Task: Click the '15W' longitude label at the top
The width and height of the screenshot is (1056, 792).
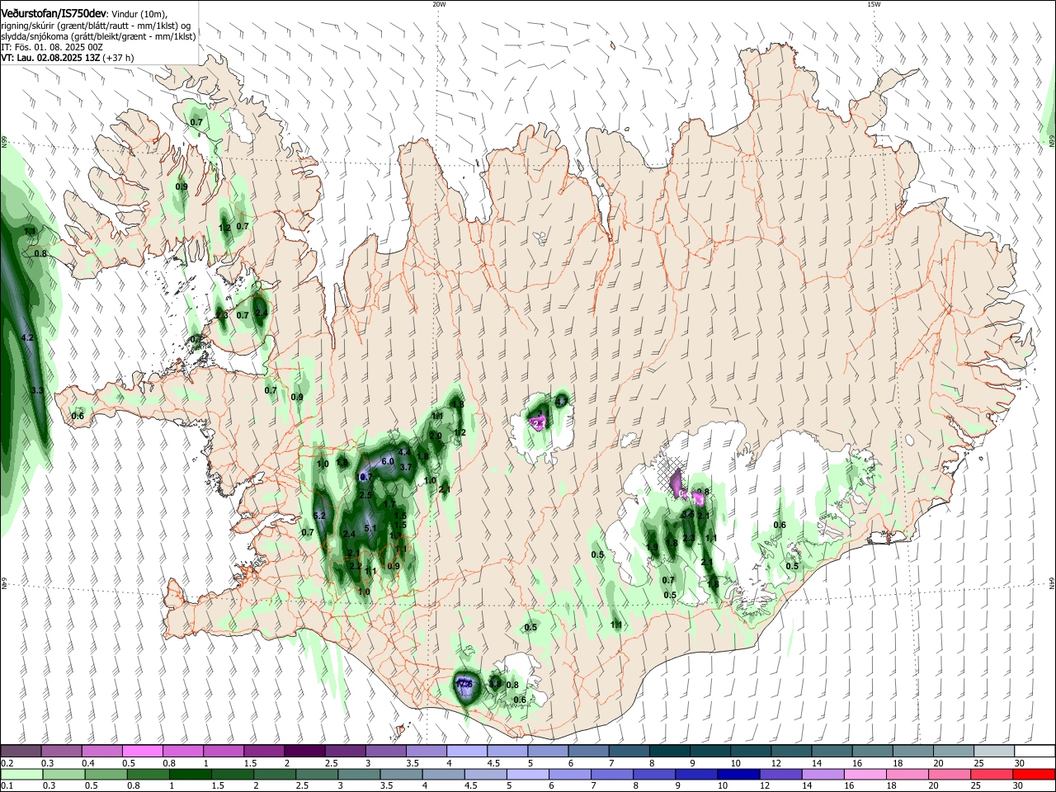Action: click(x=874, y=4)
